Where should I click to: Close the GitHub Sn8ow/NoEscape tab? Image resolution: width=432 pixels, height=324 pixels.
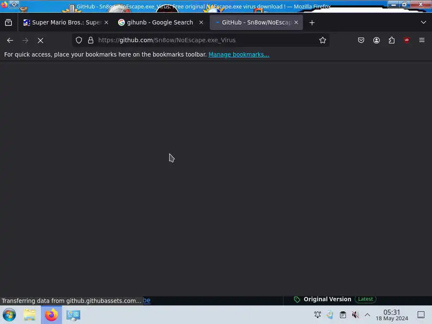(x=296, y=23)
